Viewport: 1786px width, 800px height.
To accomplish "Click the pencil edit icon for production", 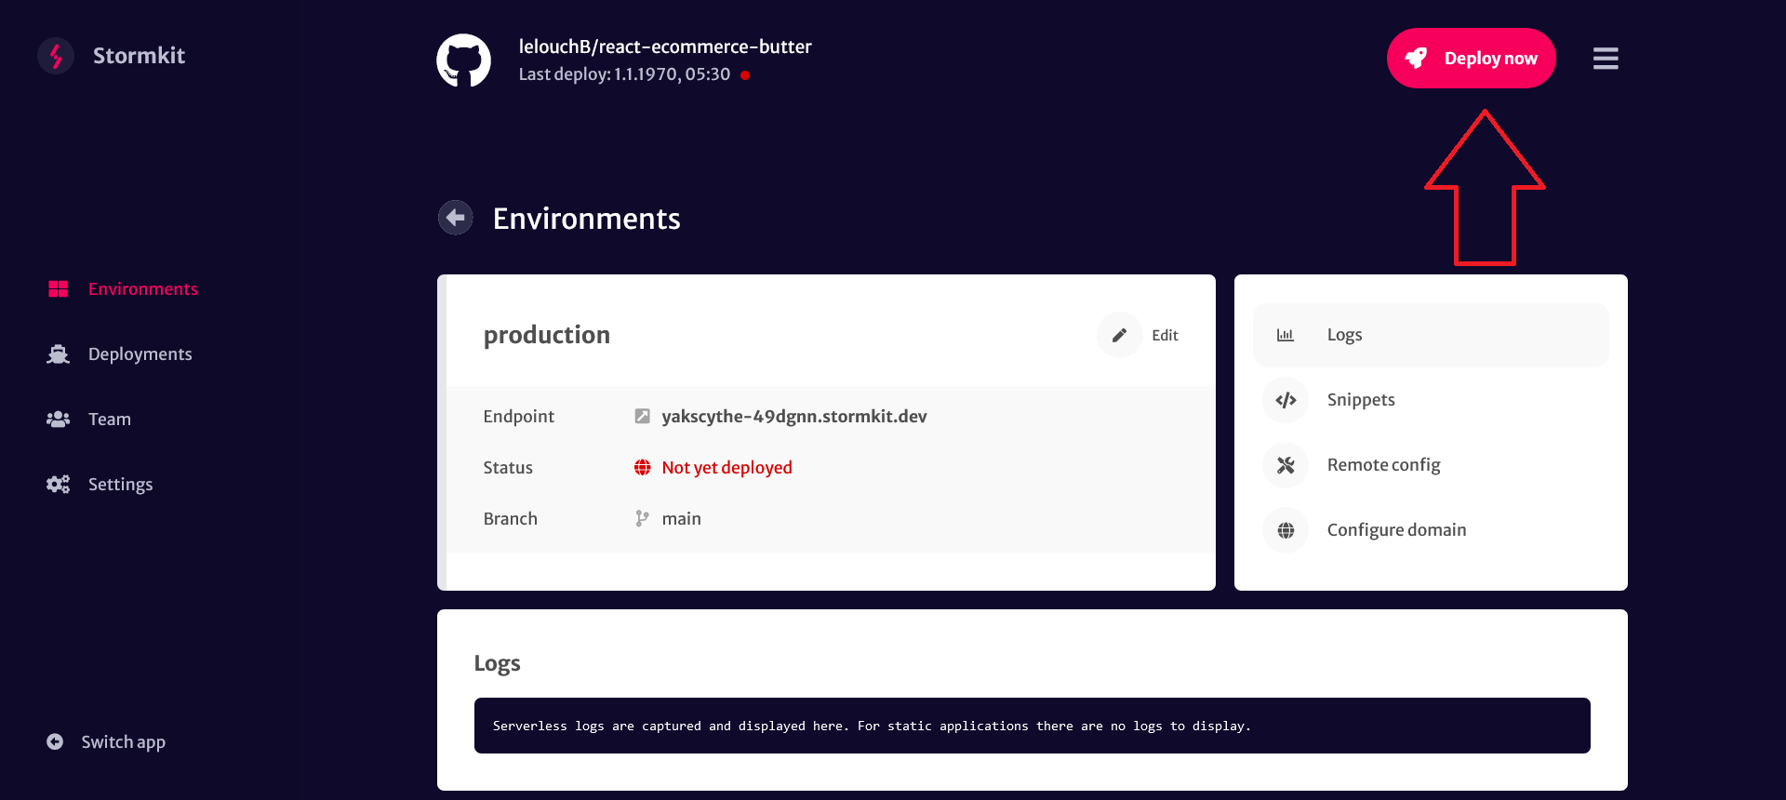I will [x=1120, y=335].
